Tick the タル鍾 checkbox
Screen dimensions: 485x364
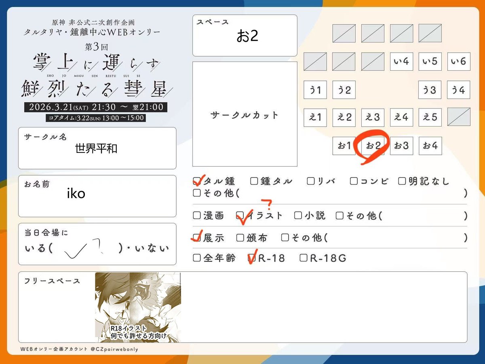click(197, 181)
